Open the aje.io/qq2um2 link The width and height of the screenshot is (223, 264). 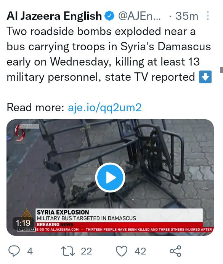[104, 107]
